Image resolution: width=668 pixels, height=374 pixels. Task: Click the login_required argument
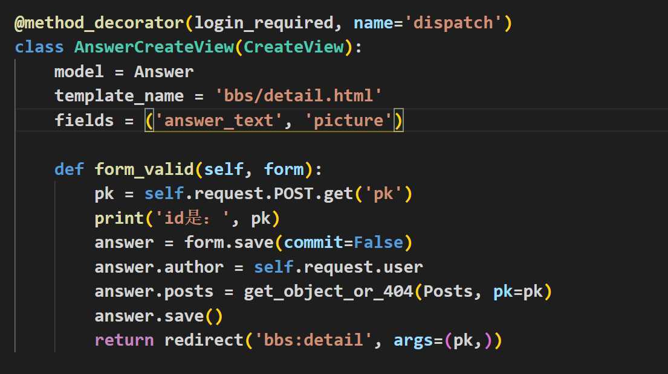(264, 24)
